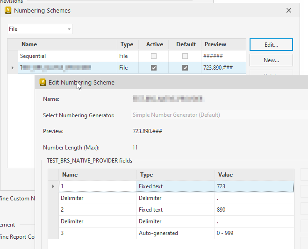
Task: Toggle Default checkbox for Sequential scheme
Action: (x=185, y=56)
